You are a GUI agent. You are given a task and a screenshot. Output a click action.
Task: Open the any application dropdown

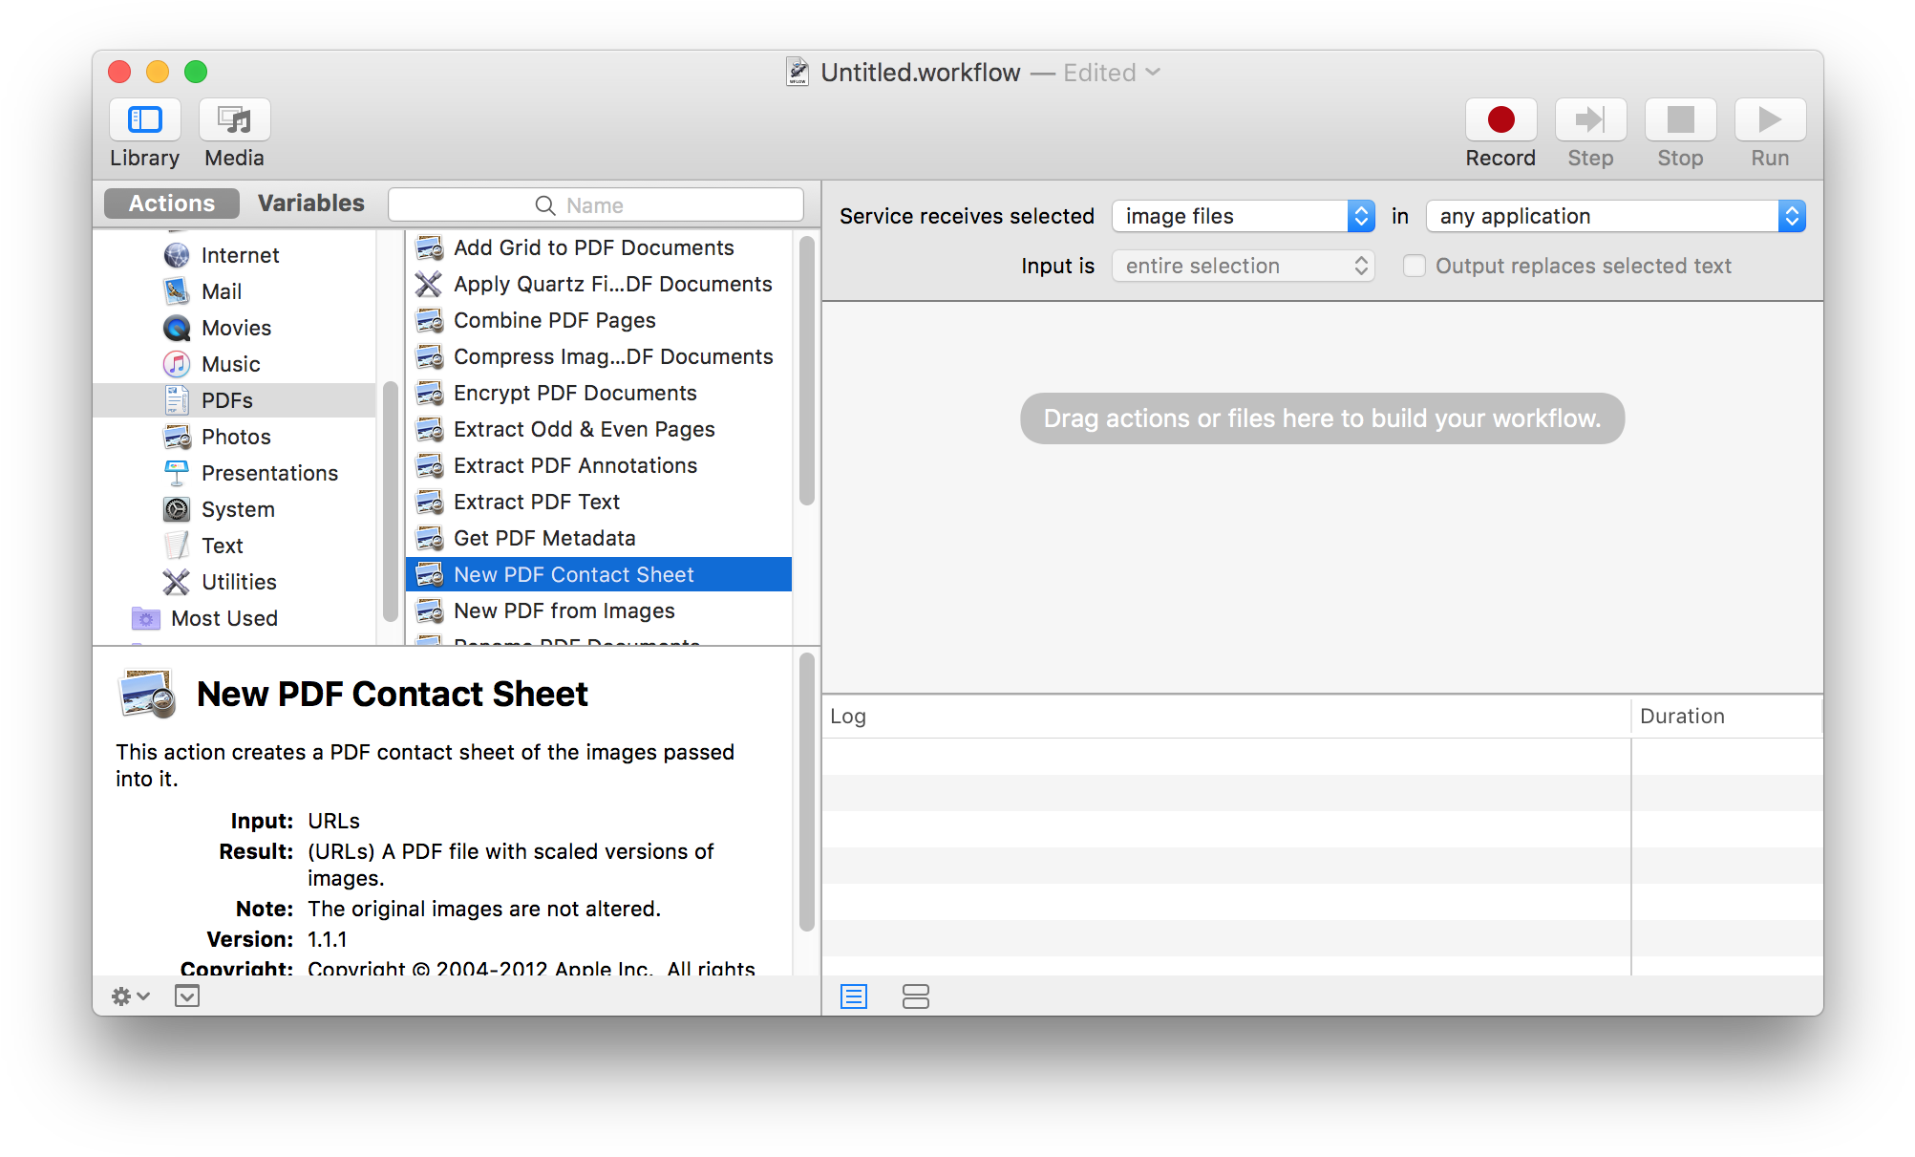pos(1614,216)
